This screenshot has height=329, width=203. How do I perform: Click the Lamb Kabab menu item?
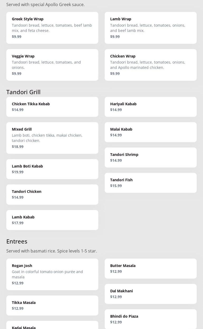52,220
